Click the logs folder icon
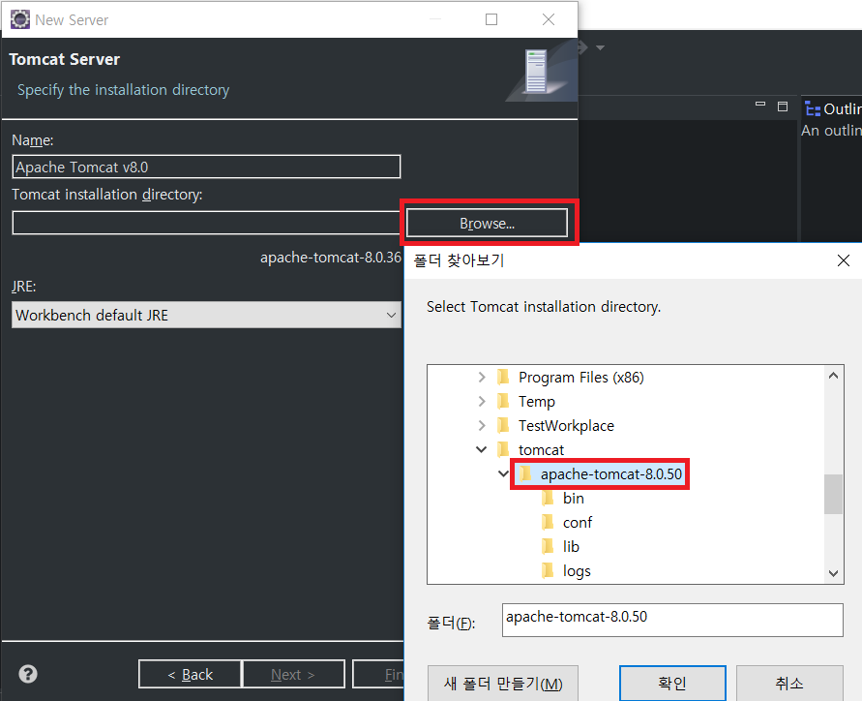Screen dimensions: 862x701 tap(548, 570)
